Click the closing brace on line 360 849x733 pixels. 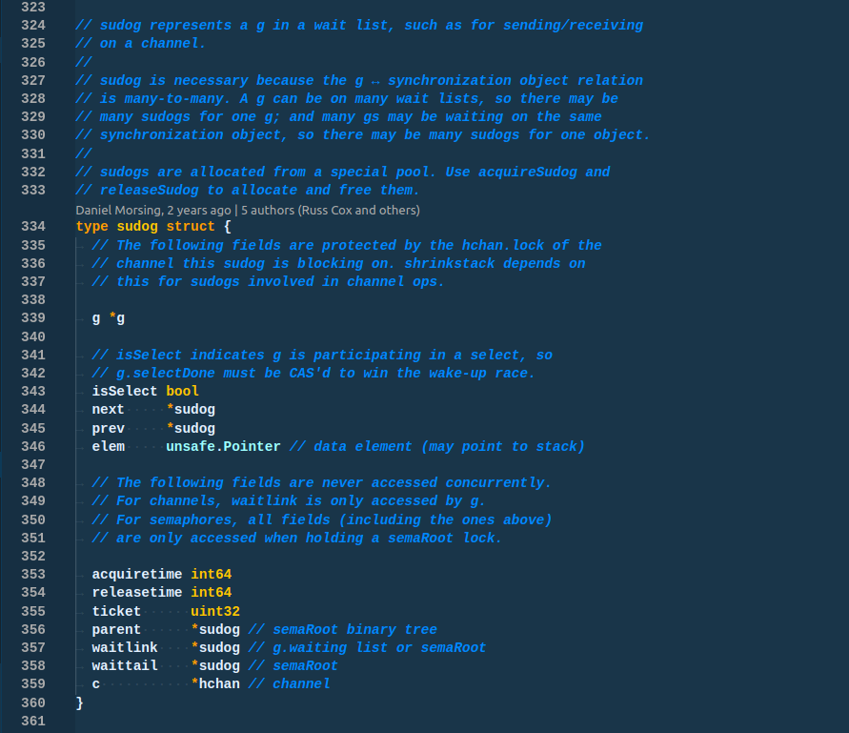click(80, 702)
